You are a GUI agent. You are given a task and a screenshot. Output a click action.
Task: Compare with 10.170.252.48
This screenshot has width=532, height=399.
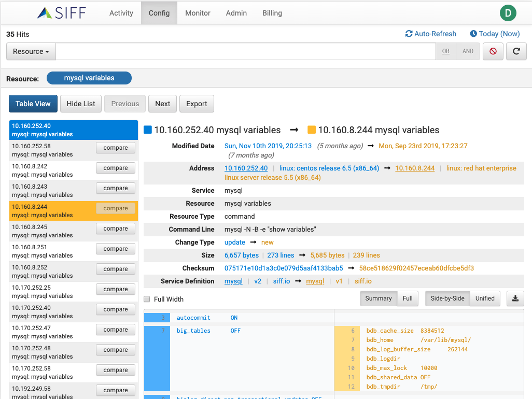pos(115,350)
